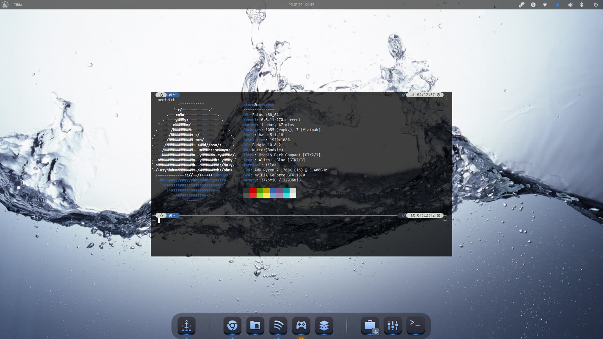Screen dimensions: 603x339
Task: Open the volume speaker indicator
Action: tap(570, 5)
